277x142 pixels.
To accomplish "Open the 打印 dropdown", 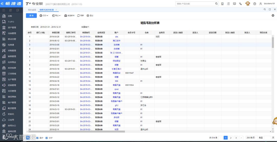I will [x=44, y=16].
